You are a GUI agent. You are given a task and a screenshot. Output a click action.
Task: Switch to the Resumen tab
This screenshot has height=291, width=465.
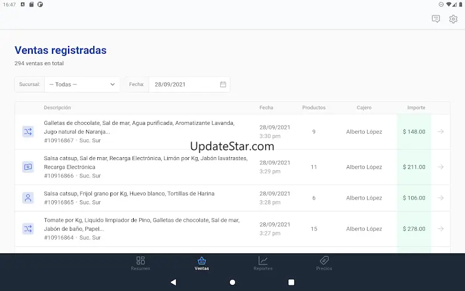click(140, 264)
